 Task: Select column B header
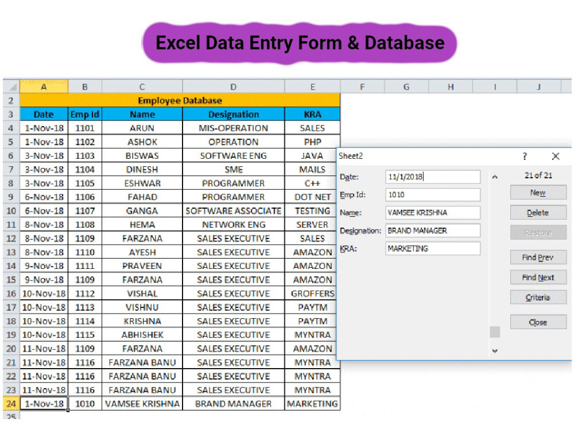85,87
